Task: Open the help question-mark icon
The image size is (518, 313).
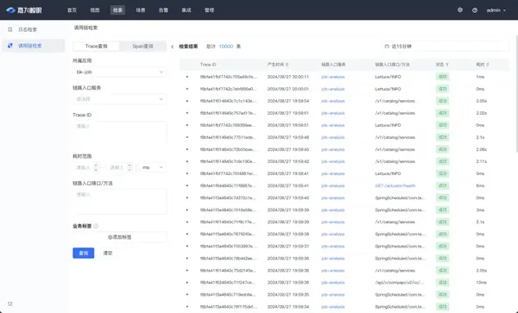Action: [475, 10]
